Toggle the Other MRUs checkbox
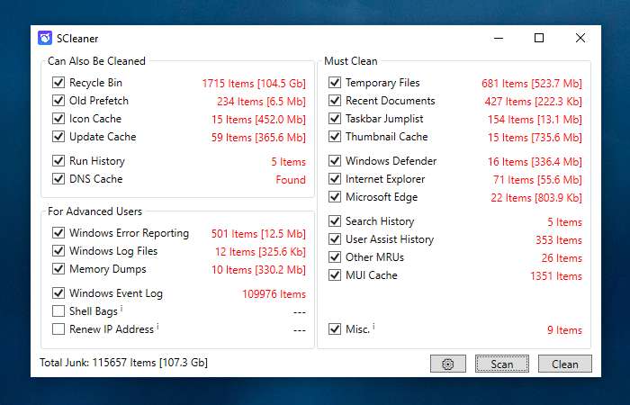 click(335, 257)
